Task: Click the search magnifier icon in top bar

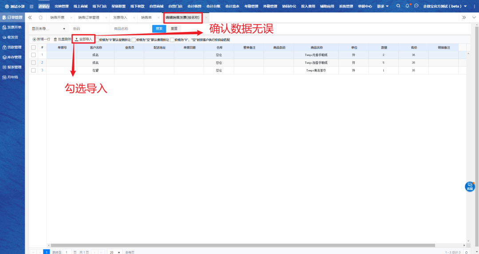Action: coord(398,6)
